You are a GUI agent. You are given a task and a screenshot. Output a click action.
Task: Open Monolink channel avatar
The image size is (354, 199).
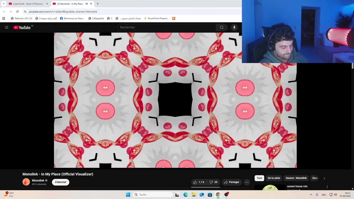[26, 182]
